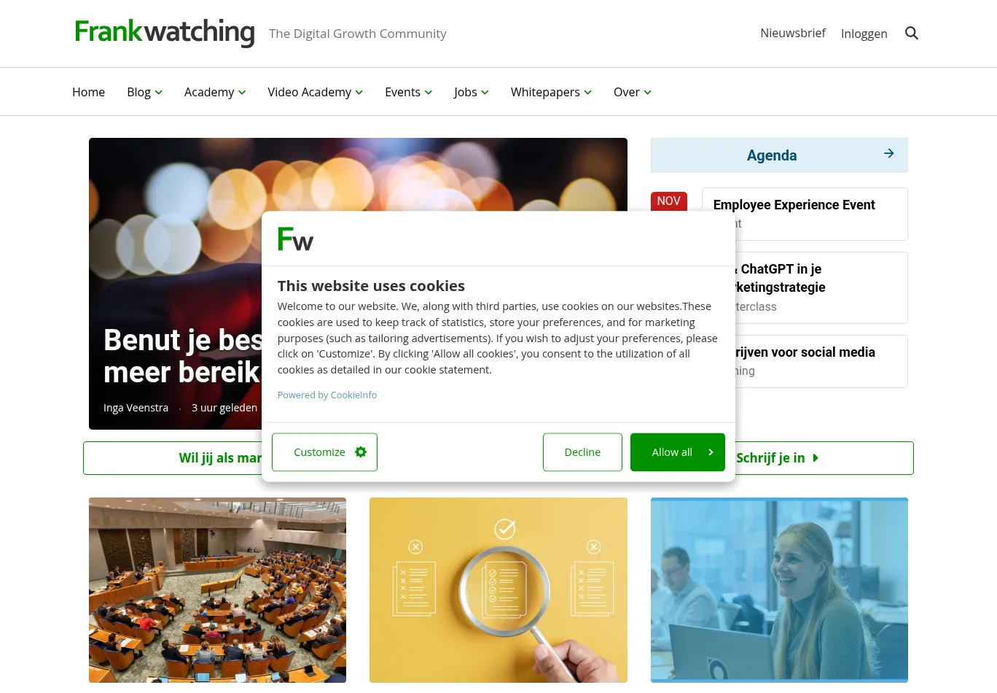The image size is (997, 693).
Task: Click the Fw logo in cookie dialog
Action: [x=295, y=239]
